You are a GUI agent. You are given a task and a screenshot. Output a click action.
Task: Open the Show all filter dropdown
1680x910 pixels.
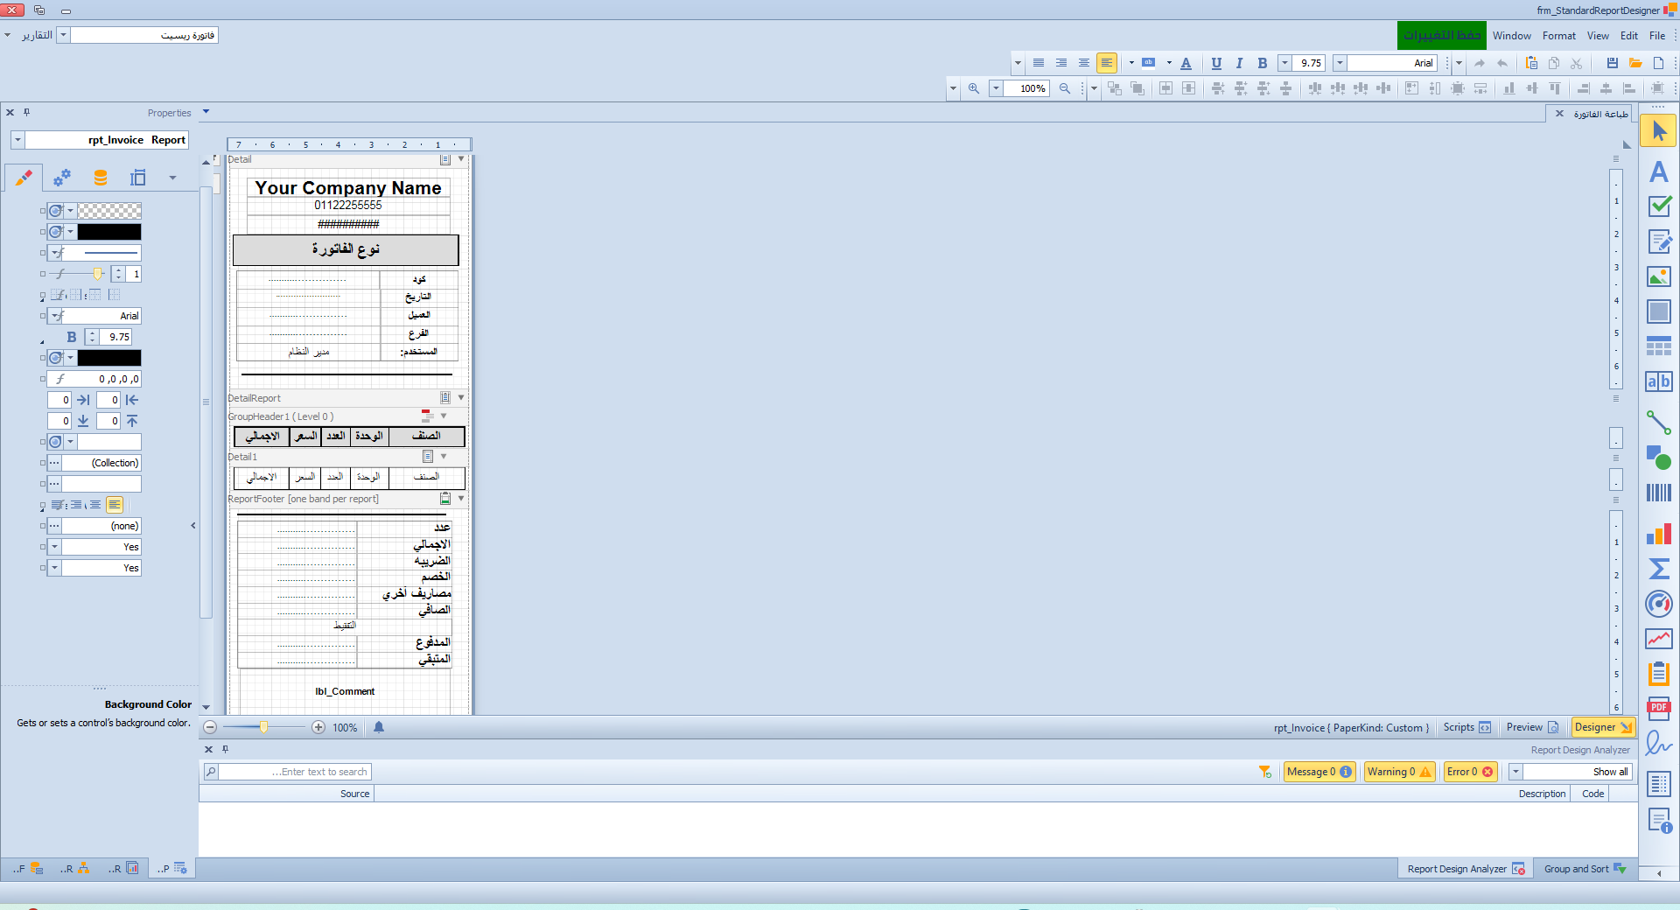point(1515,772)
